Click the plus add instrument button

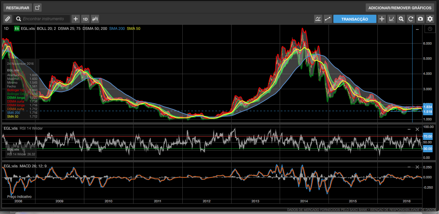click(x=76, y=19)
